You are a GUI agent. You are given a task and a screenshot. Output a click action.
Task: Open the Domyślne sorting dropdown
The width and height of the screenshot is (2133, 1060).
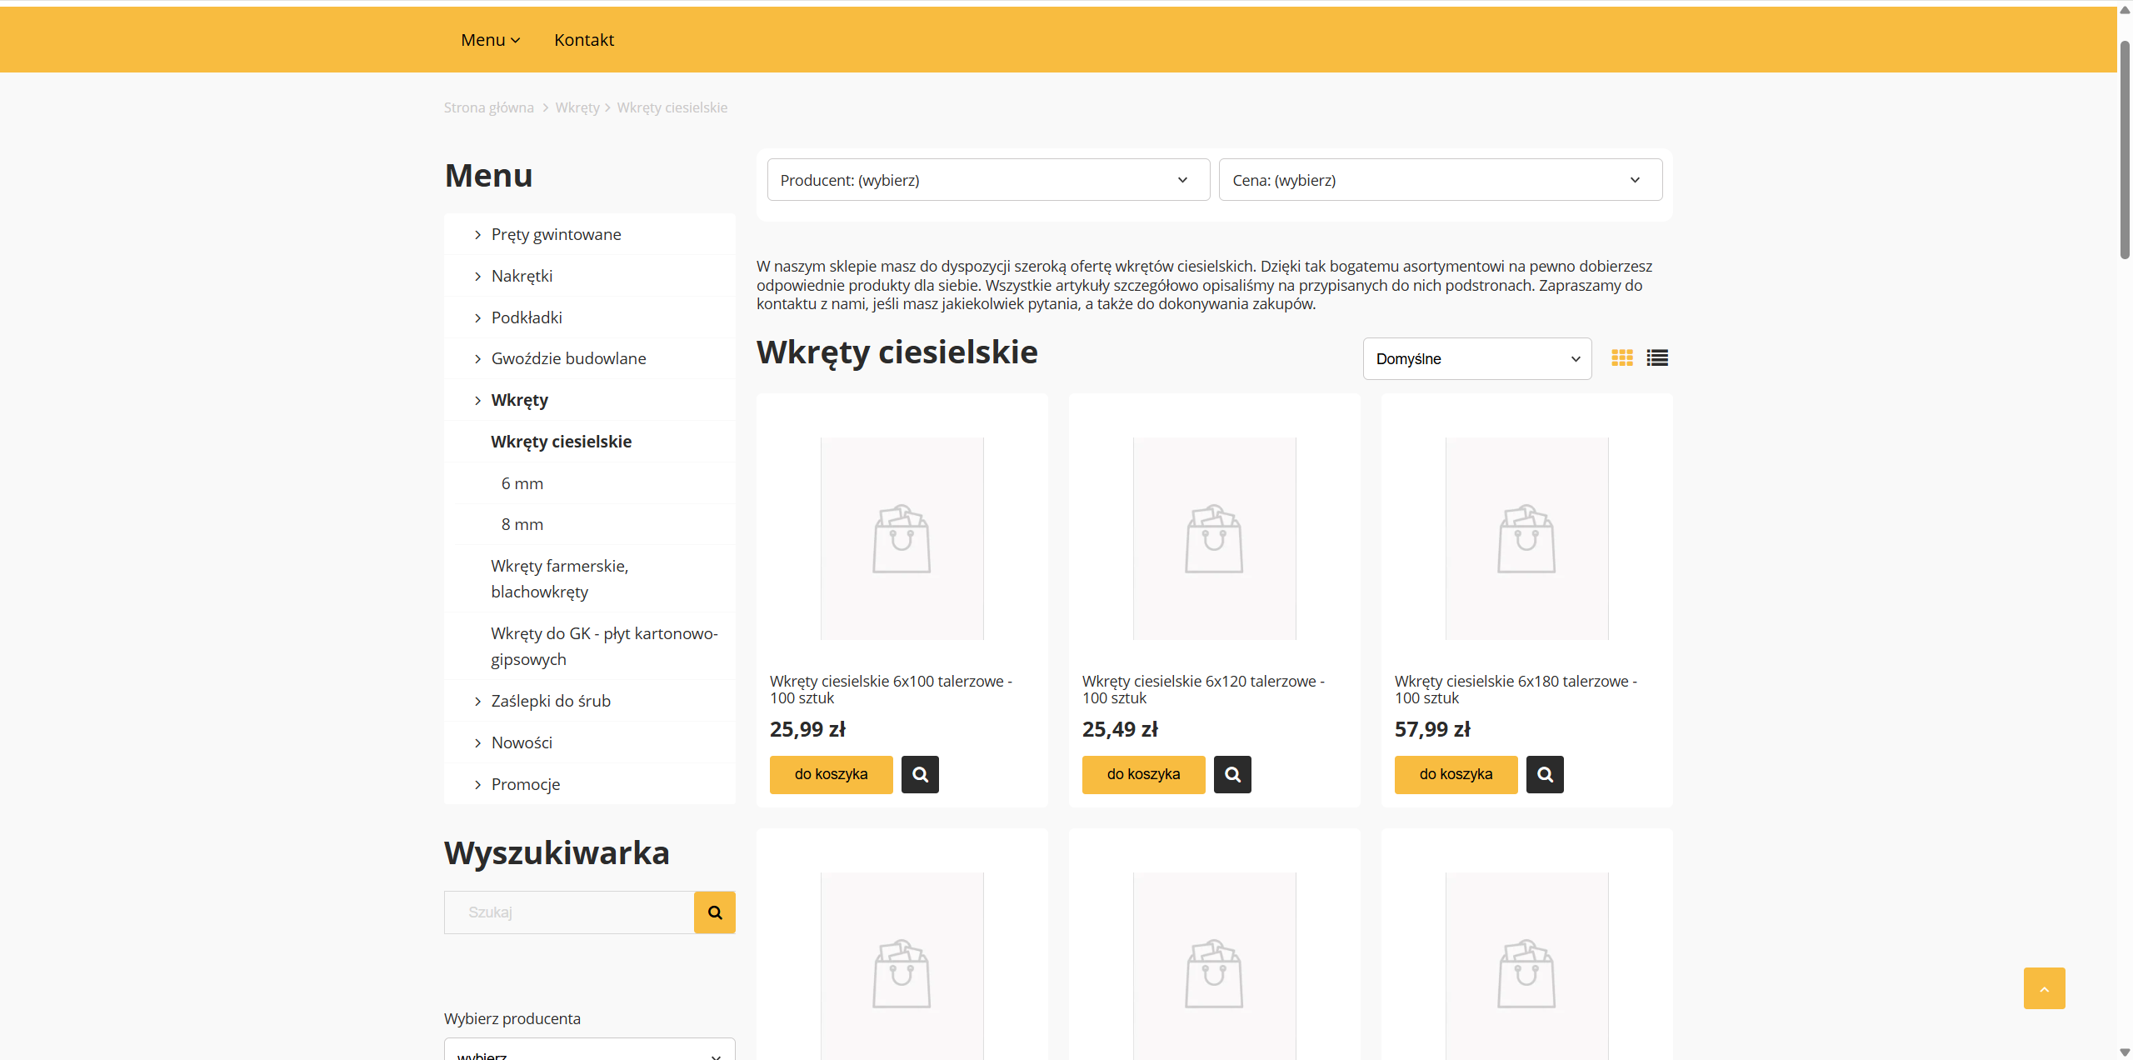click(x=1476, y=358)
